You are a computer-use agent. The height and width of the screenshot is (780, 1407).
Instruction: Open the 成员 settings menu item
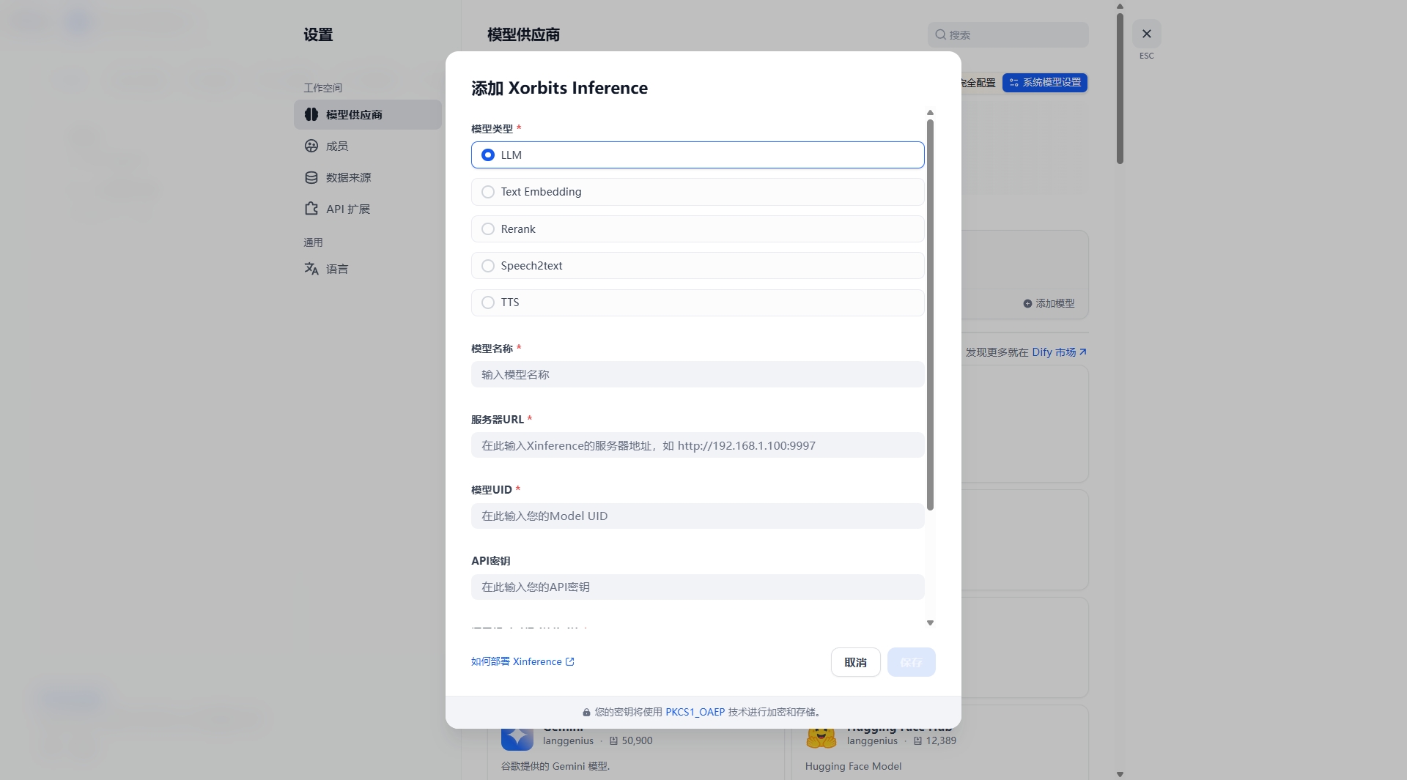coord(337,146)
